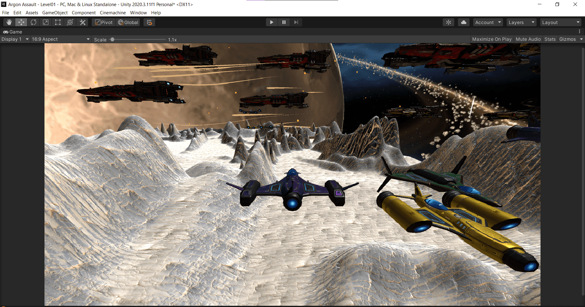Click the Pause button
The image size is (585, 307).
click(x=284, y=22)
